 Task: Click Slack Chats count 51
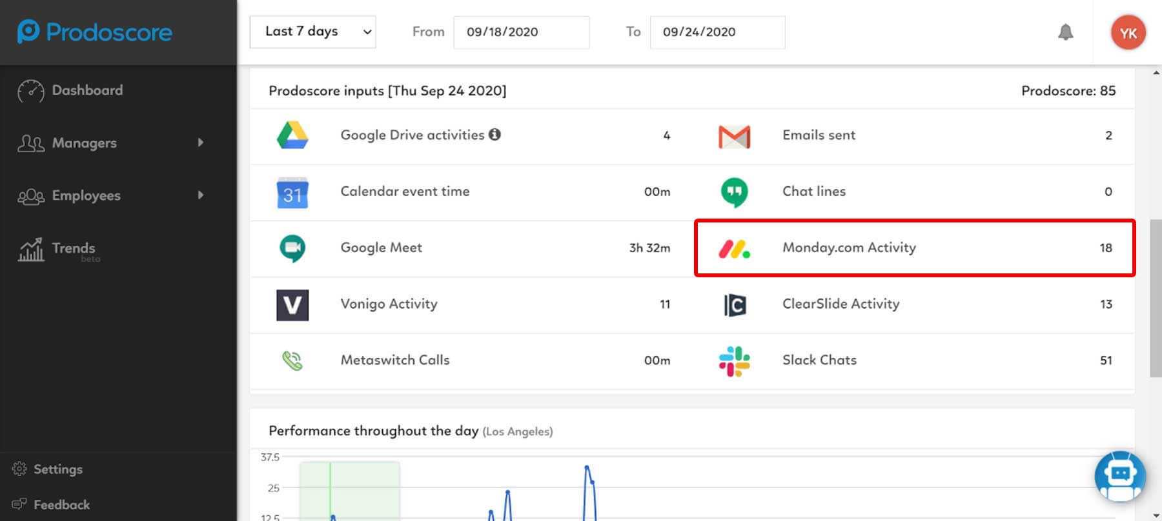pyautogui.click(x=1106, y=360)
